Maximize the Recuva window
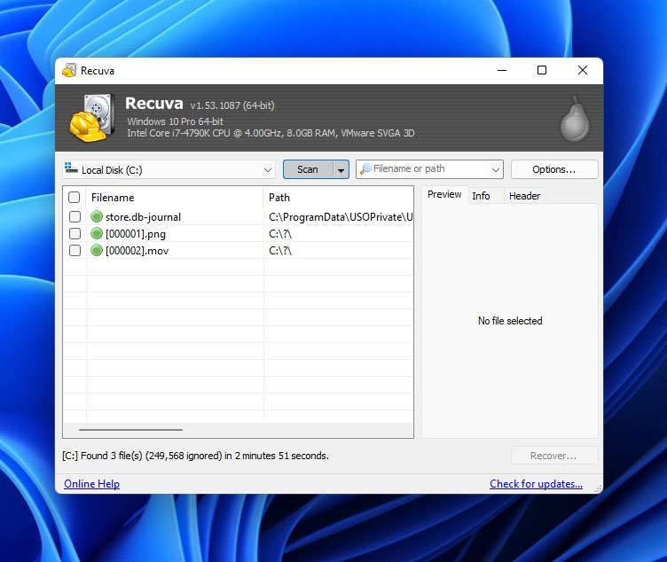 tap(542, 71)
